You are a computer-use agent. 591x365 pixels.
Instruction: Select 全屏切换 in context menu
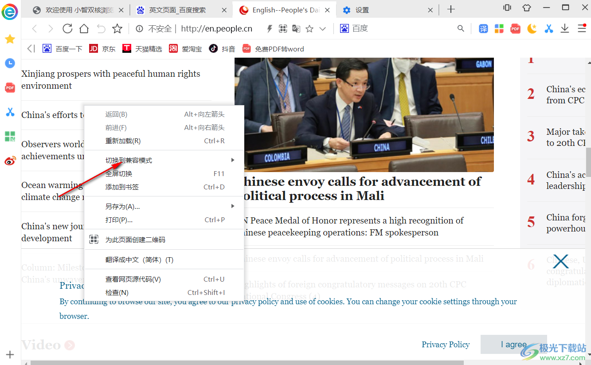tap(164, 173)
